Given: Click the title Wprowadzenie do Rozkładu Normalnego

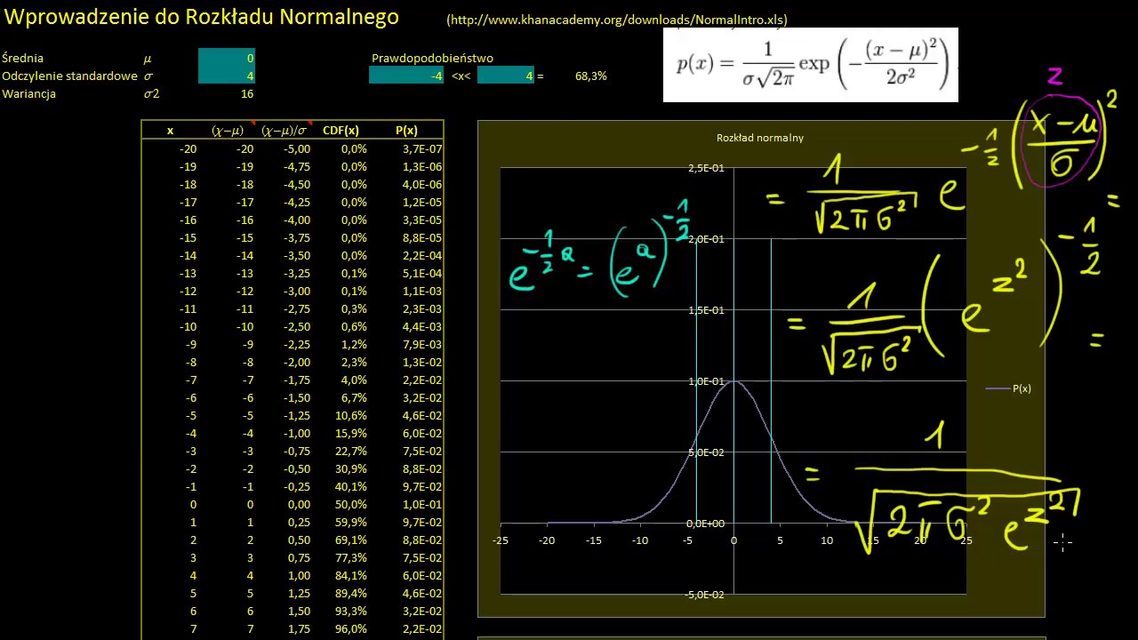Looking at the screenshot, I should (202, 17).
